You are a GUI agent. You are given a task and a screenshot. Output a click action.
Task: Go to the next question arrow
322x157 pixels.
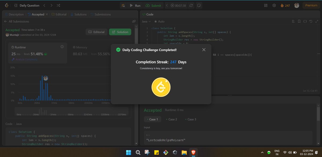click(x=52, y=5)
